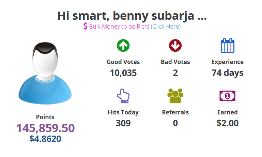This screenshot has width=262, height=157.
Task: Click the $4.8620 balance amount
Action: [x=45, y=139]
